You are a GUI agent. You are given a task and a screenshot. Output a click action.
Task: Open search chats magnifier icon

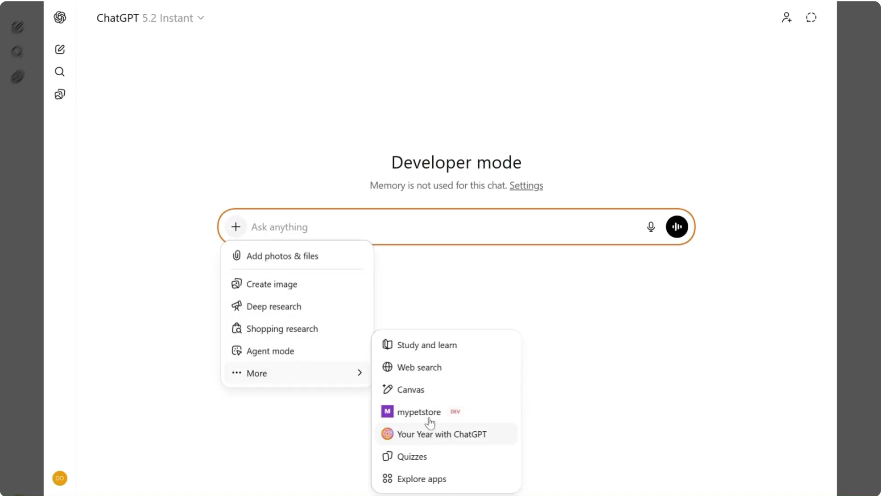click(x=60, y=72)
